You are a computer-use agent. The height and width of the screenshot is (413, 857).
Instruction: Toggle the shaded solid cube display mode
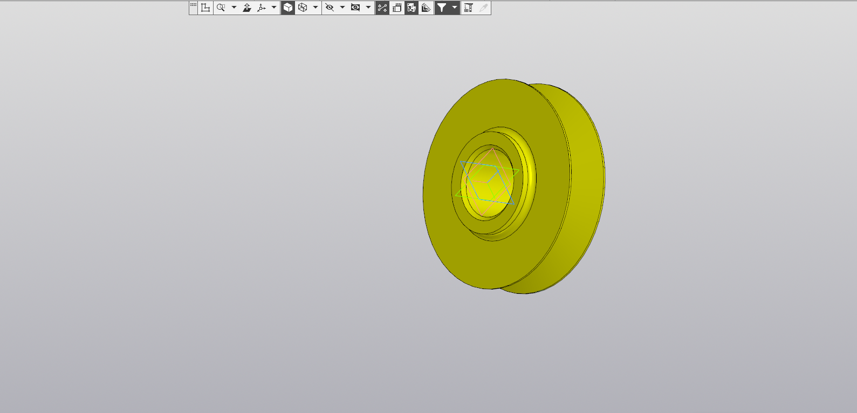pos(288,8)
